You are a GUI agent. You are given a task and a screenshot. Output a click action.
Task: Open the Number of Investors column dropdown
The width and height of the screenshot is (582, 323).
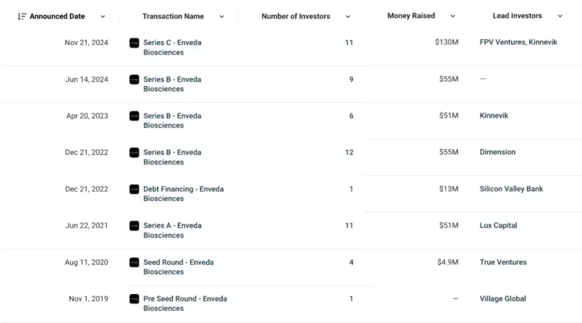pyautogui.click(x=348, y=17)
